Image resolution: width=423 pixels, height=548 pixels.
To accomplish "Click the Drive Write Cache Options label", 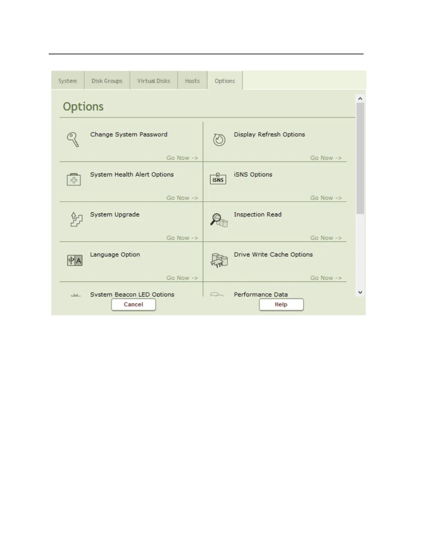I will coord(273,255).
